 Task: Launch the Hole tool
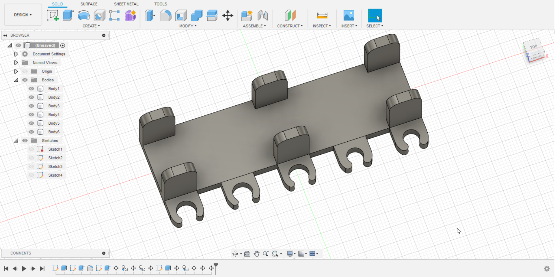tap(99, 16)
